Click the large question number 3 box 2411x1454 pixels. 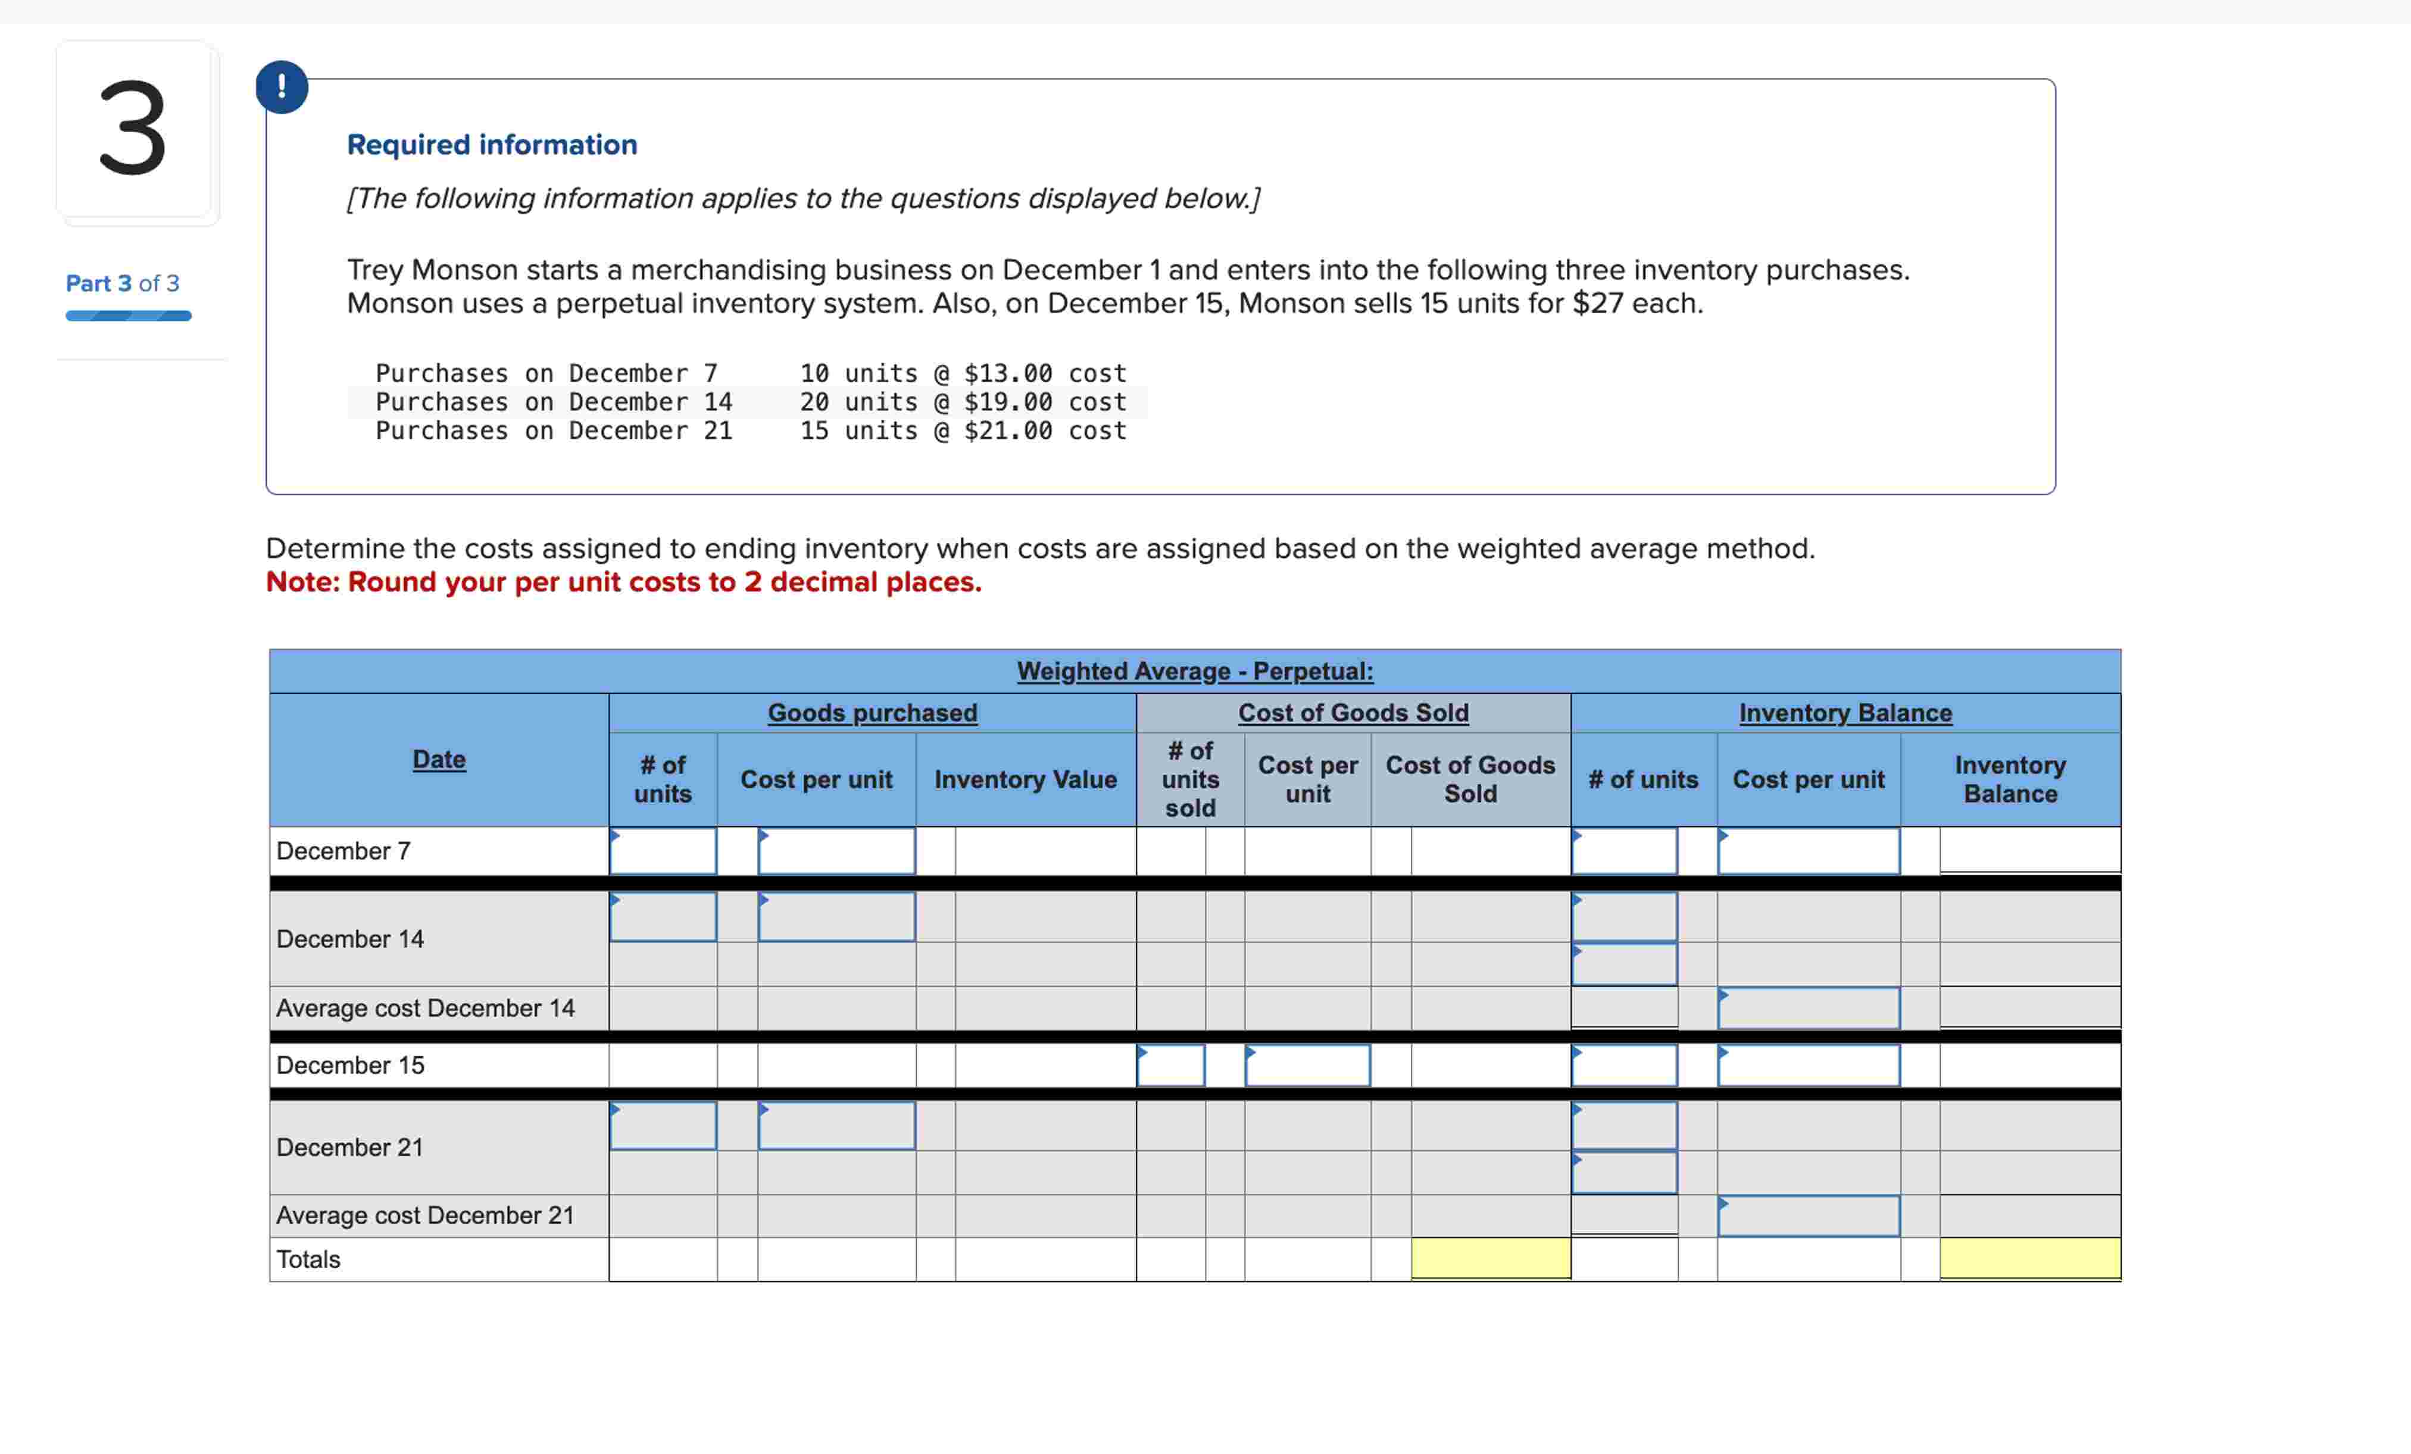pyautogui.click(x=134, y=129)
